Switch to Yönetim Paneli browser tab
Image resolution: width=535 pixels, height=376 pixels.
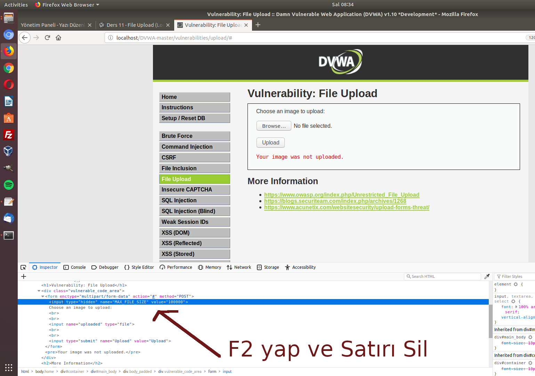pyautogui.click(x=56, y=25)
